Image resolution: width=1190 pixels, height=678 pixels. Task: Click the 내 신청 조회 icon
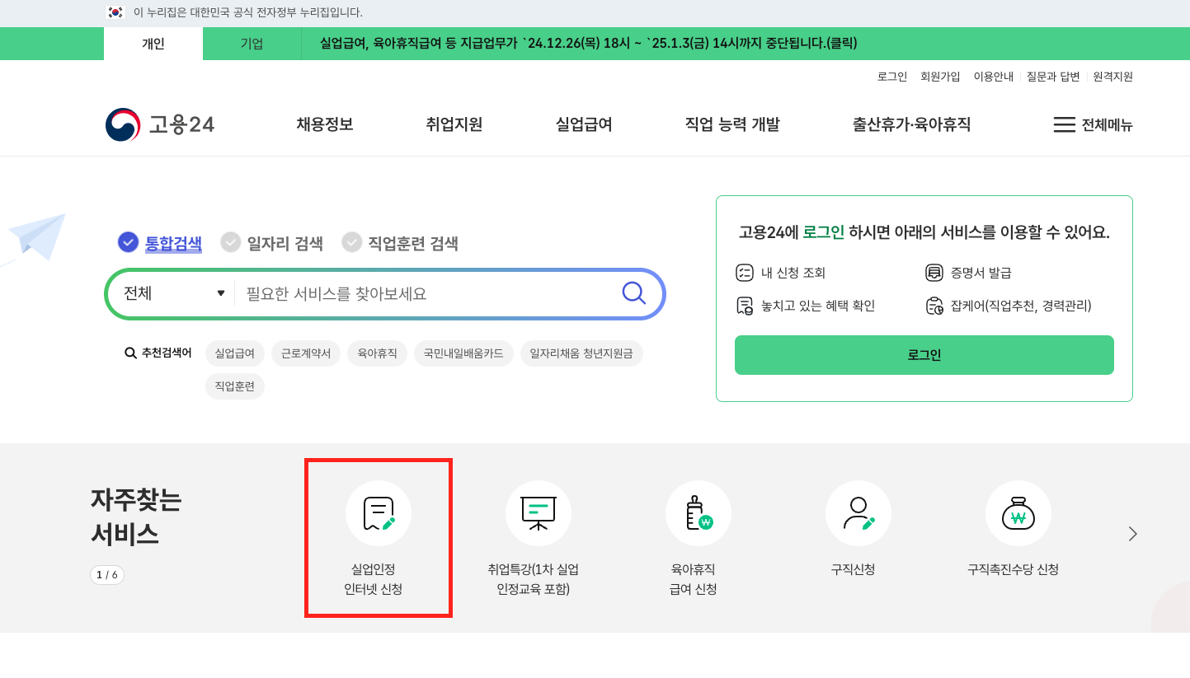coord(744,273)
